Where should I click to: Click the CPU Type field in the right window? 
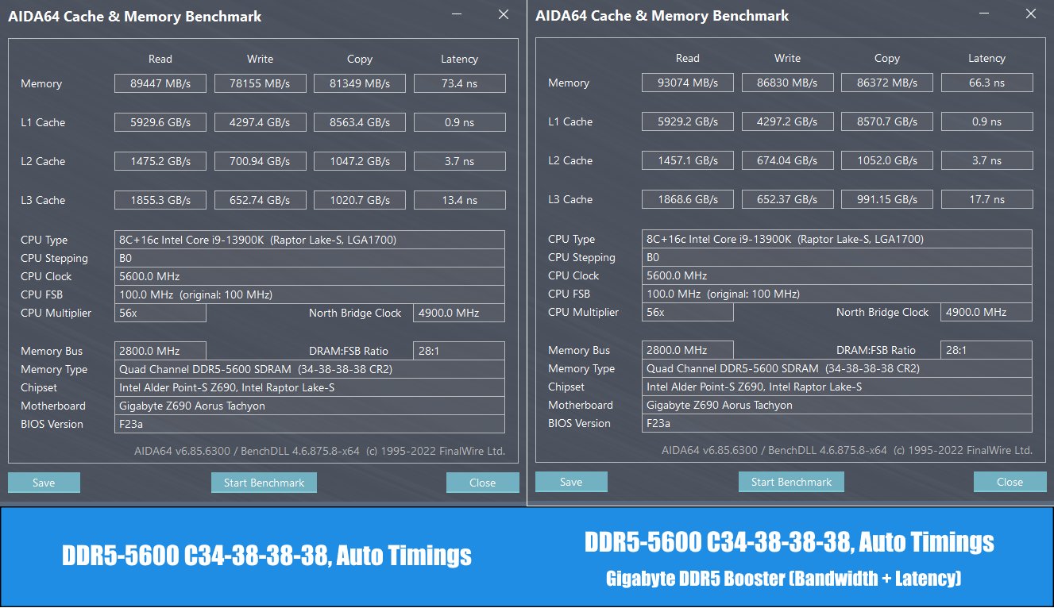point(837,239)
